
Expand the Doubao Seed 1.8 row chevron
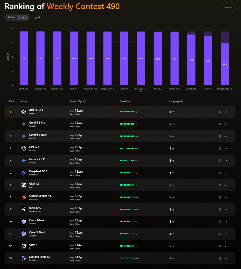[226, 258]
